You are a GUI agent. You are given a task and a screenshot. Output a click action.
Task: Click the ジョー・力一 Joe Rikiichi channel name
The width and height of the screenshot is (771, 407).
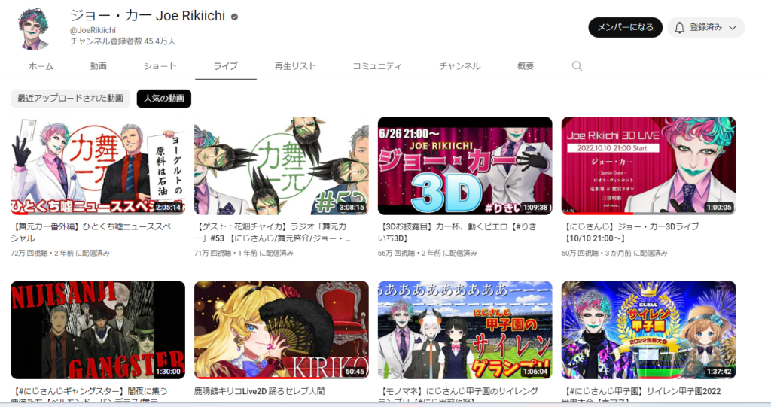click(148, 15)
